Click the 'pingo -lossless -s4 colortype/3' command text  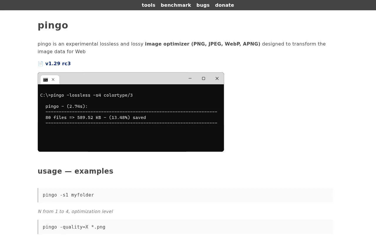92,95
